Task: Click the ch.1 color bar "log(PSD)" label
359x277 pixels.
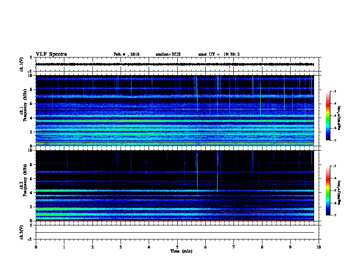Action: [339, 118]
